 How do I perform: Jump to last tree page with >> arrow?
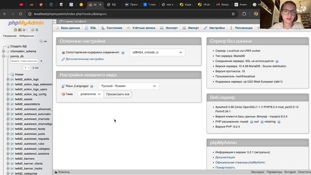click(x=37, y=68)
